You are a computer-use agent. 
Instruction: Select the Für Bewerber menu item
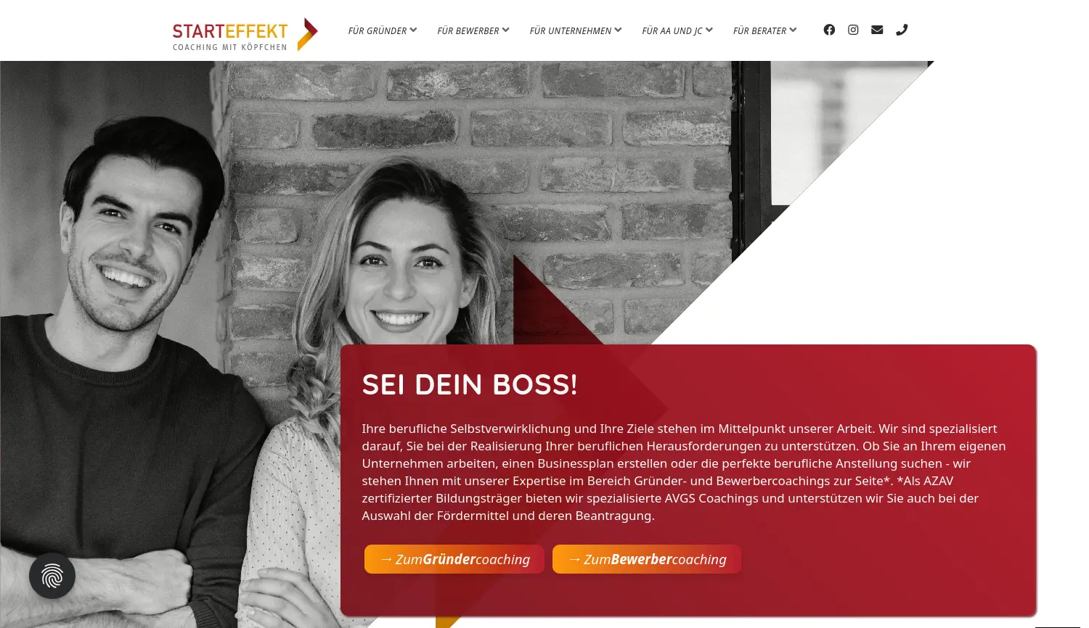coord(468,30)
